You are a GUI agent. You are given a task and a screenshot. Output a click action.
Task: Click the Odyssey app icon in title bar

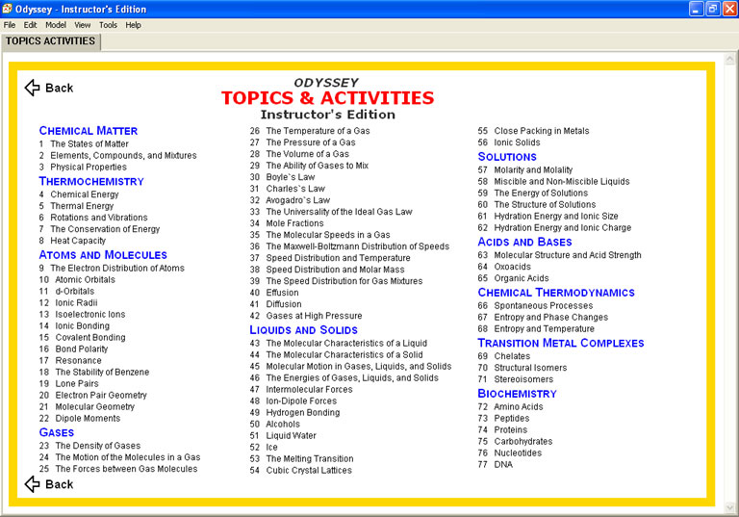(7, 9)
